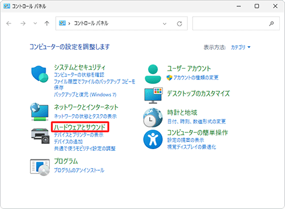Click the デスクトップのカスタマイズ monitor icon
This screenshot has width=285, height=209.
coord(153,95)
